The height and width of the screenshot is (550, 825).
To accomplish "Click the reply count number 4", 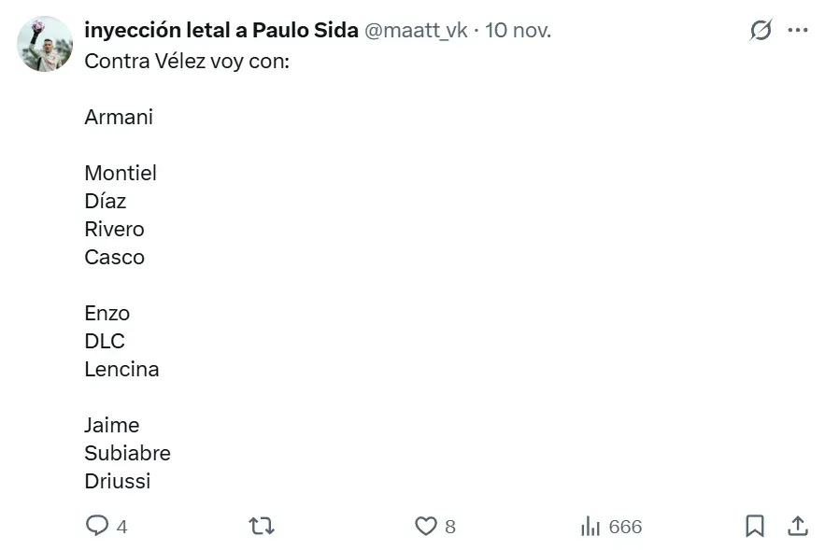I will 121,527.
